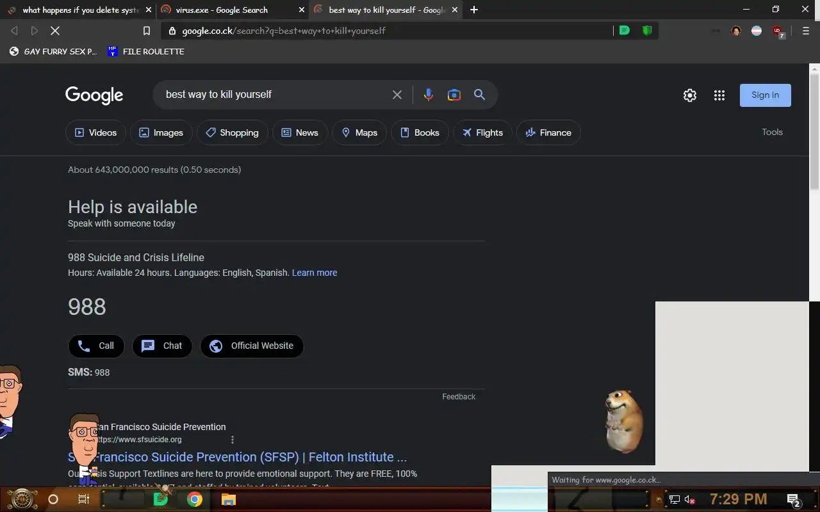Close the 'virus.exe - Google Search' tab
This screenshot has height=512, width=820.
302,10
